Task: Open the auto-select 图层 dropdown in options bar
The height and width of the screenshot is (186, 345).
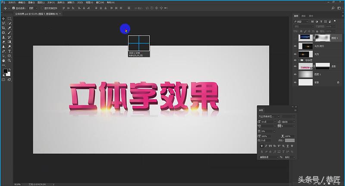Action: tap(33, 8)
